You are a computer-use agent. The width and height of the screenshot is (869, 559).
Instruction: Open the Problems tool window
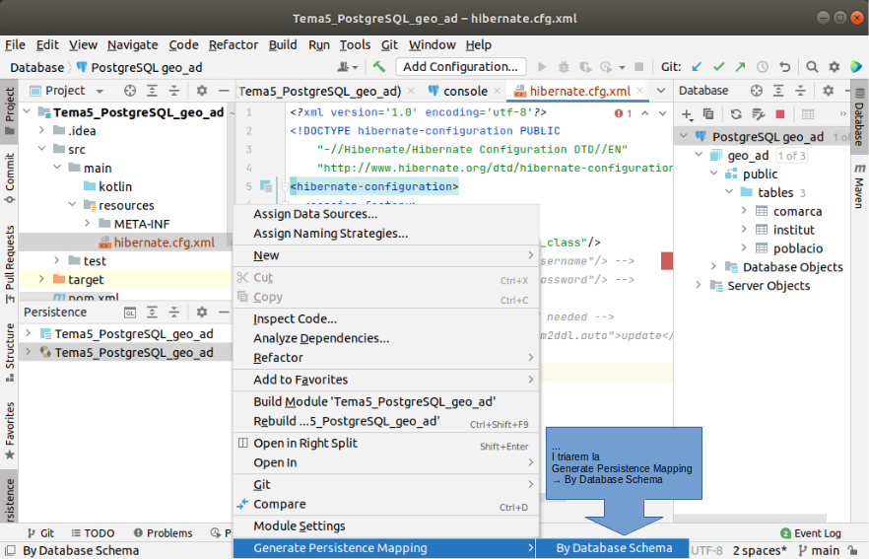163,533
